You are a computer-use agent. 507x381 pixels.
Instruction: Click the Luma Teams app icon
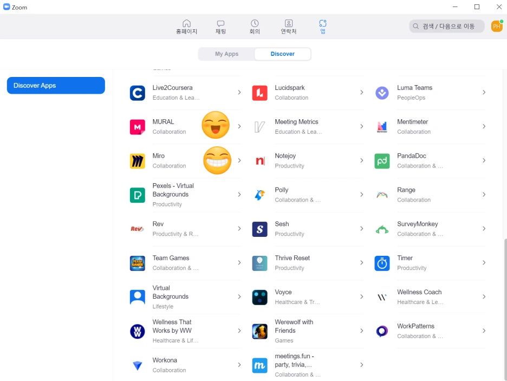click(382, 93)
